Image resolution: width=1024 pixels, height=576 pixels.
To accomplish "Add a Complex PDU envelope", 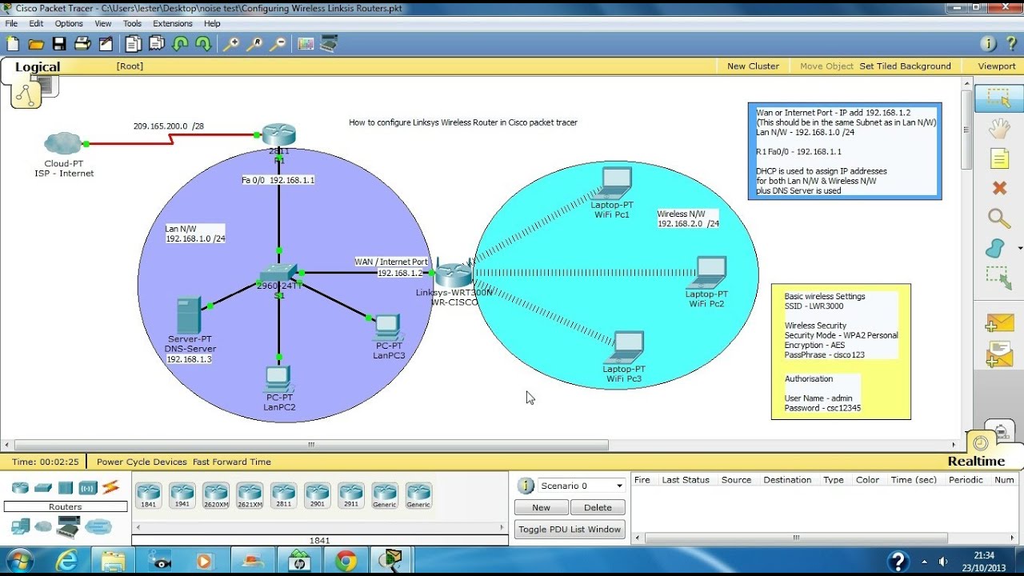I will (1000, 354).
